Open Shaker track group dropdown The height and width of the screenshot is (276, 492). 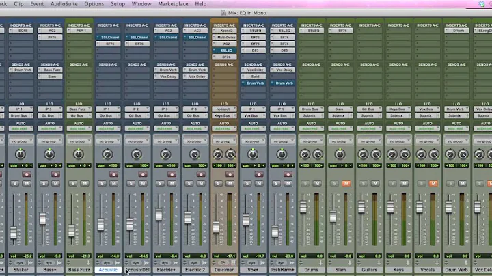20,141
